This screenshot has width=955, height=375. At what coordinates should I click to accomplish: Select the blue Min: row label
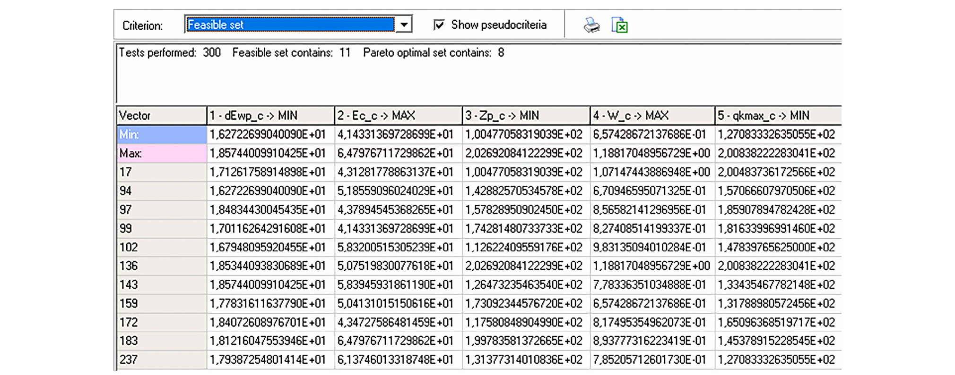[x=161, y=134]
